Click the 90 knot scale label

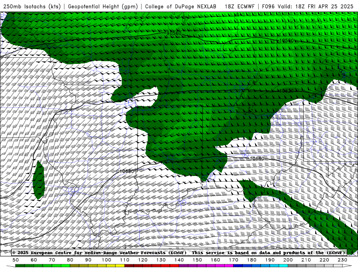coord(88,260)
